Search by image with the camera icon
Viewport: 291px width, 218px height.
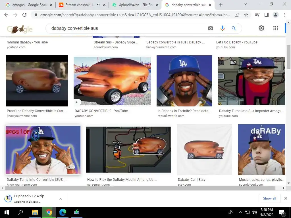pos(211,28)
